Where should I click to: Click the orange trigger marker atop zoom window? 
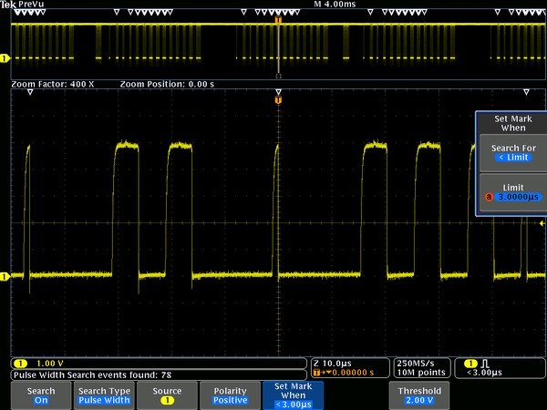(x=278, y=98)
